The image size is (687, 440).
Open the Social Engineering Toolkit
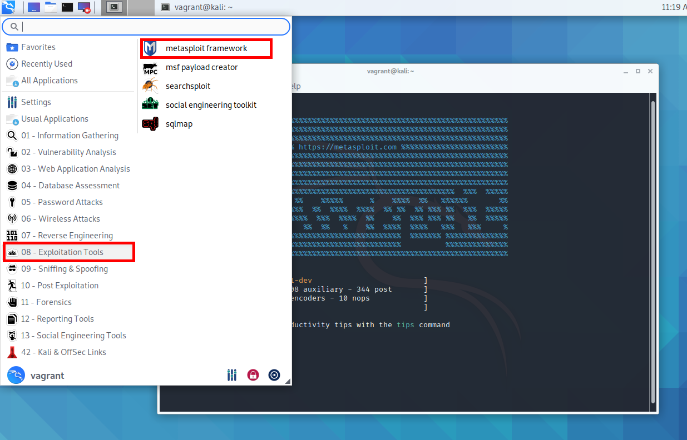click(211, 104)
